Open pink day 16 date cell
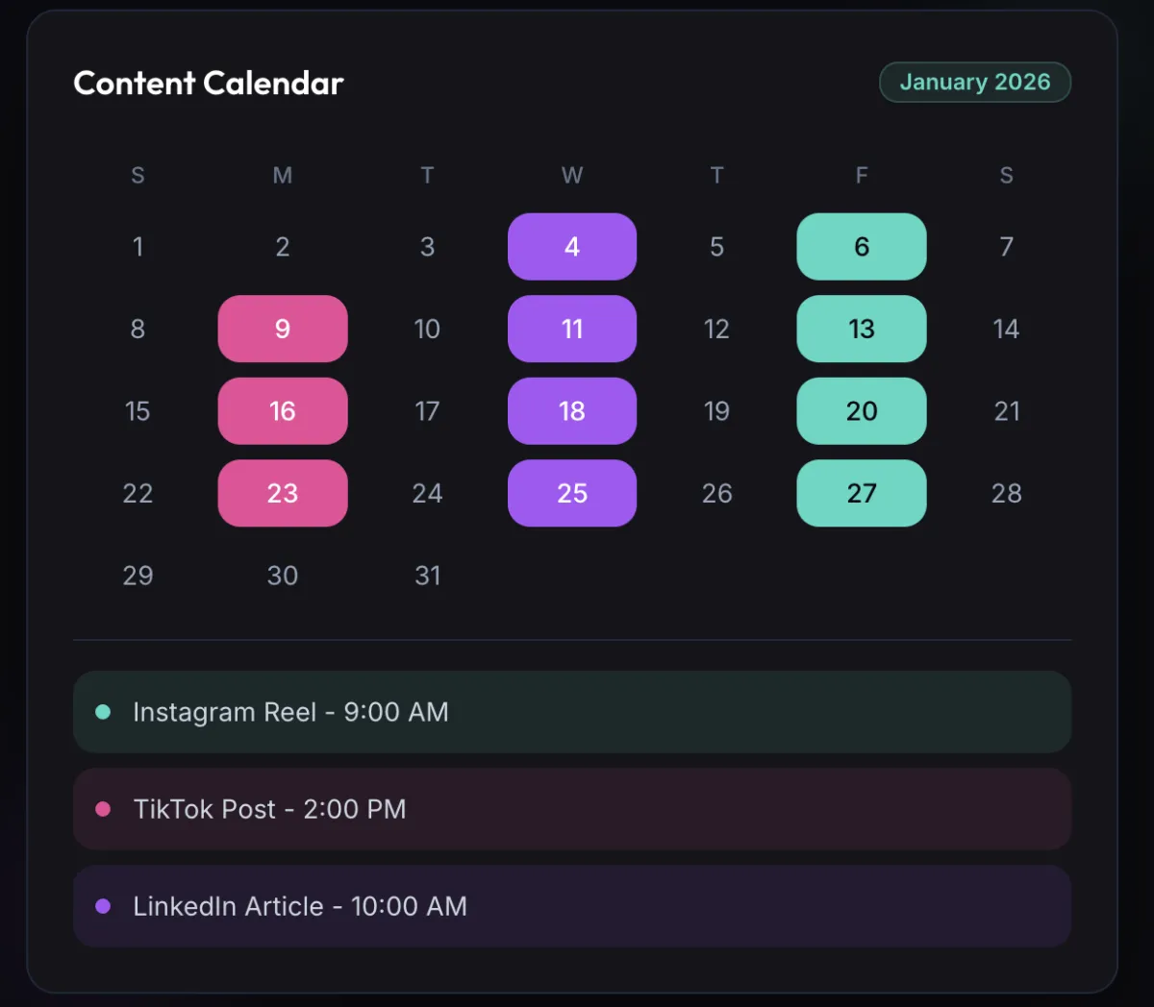 283,411
